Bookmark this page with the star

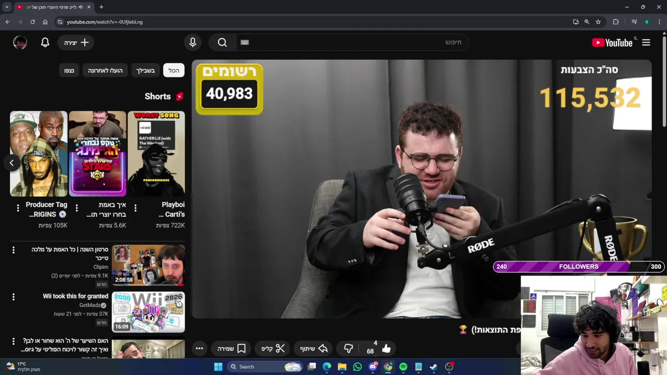coord(598,22)
